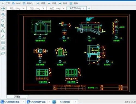Click the 删除 (Delete) trash icon
This screenshot has height=104, width=136.
[x=71, y=4]
